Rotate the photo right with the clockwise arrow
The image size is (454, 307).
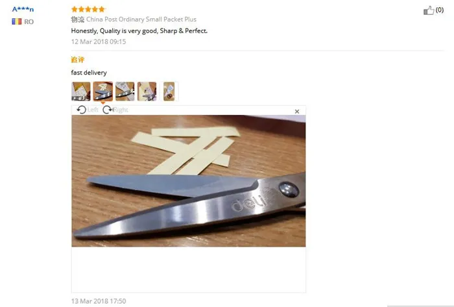108,110
